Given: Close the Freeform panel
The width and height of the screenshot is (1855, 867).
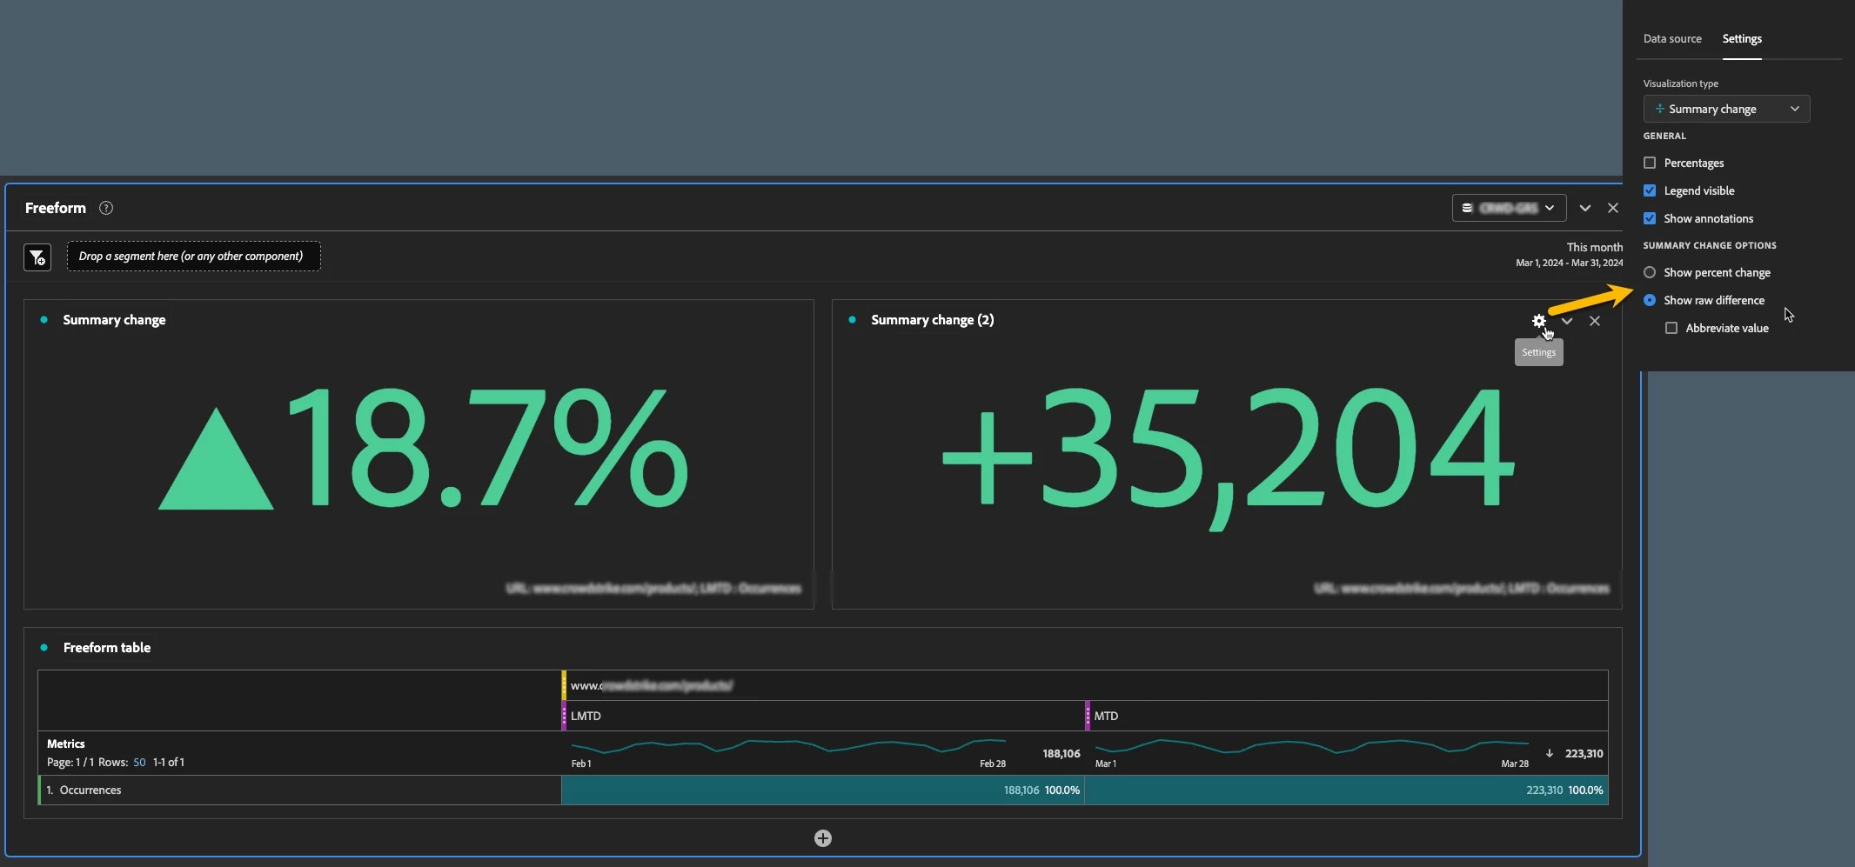Looking at the screenshot, I should (x=1613, y=208).
